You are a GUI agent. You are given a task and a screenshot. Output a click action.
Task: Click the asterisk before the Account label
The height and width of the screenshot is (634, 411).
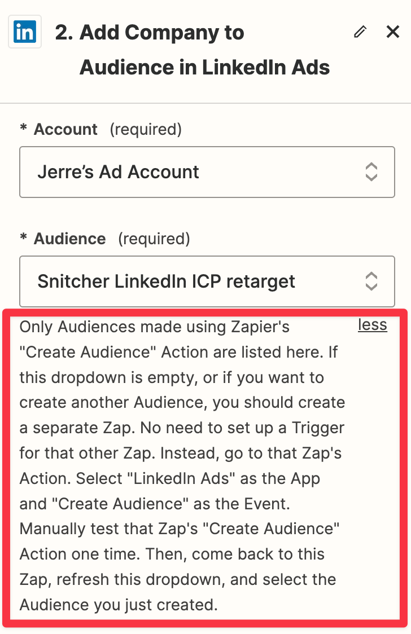click(x=24, y=128)
